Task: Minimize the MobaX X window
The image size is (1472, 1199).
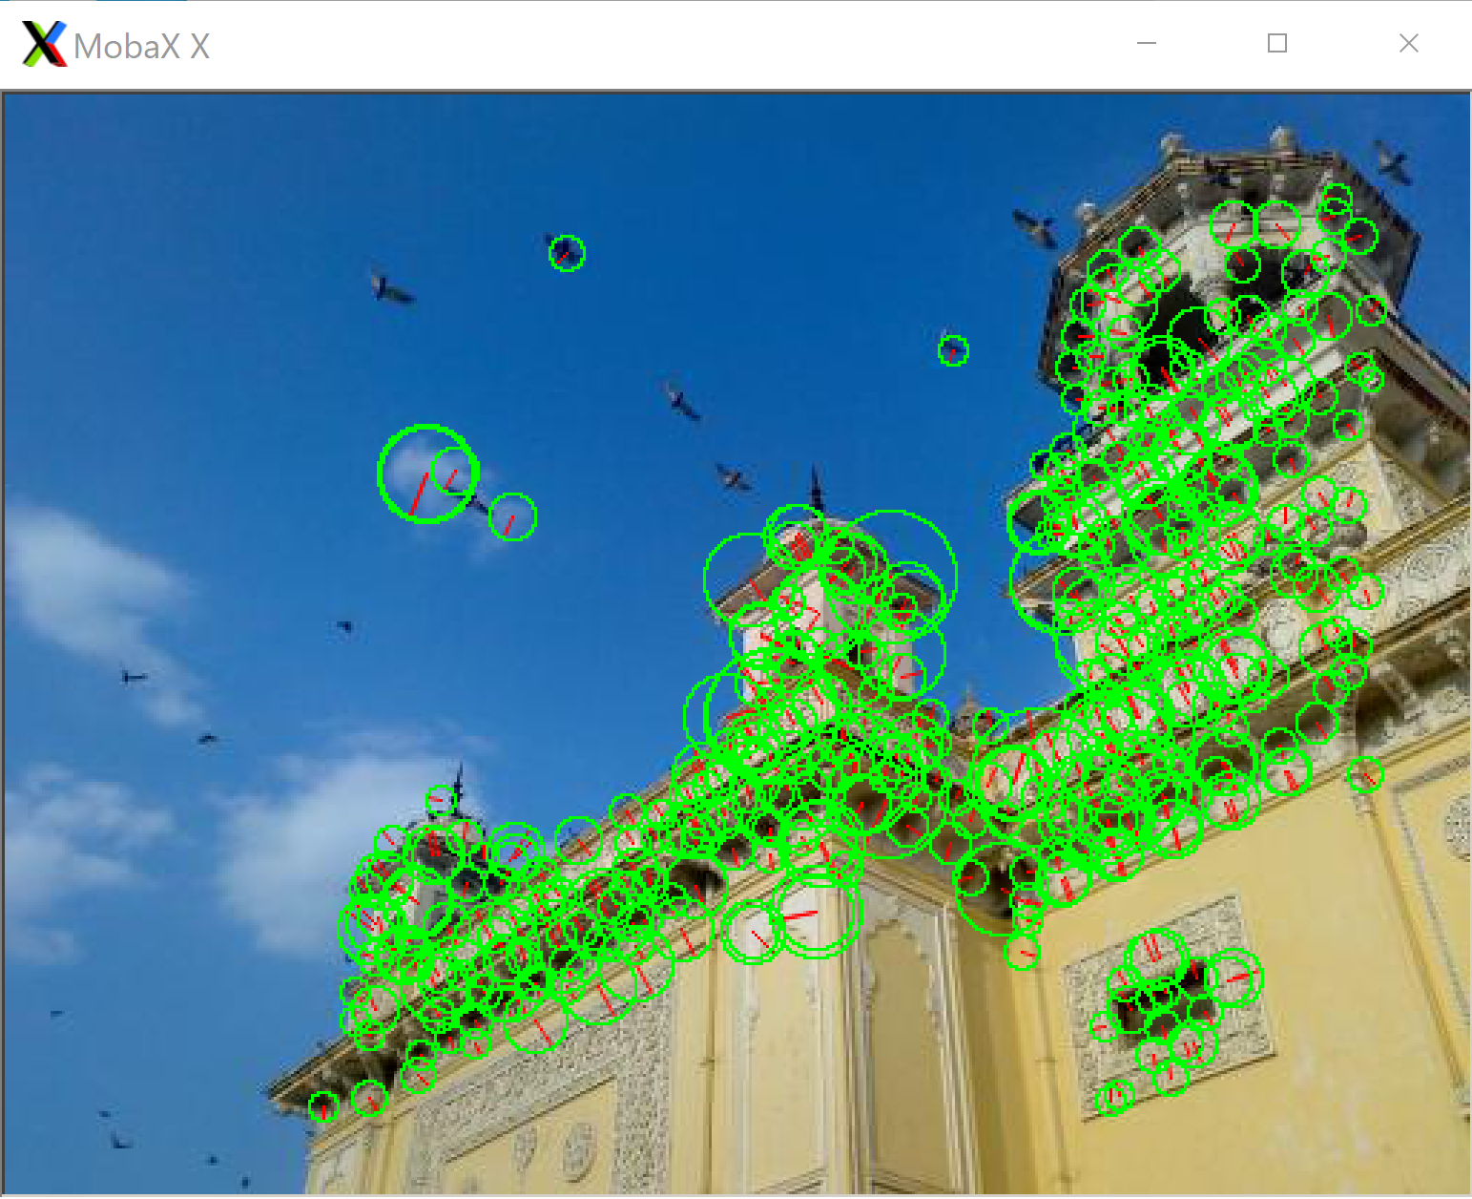Action: [1147, 43]
